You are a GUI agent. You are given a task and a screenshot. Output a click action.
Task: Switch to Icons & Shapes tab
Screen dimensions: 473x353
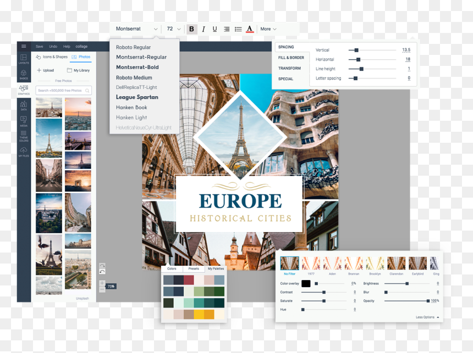(x=52, y=57)
